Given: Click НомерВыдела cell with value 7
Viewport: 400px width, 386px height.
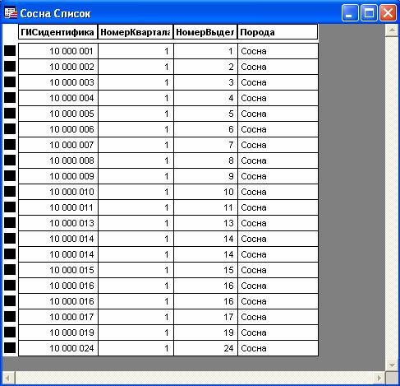Looking at the screenshot, I should [x=205, y=145].
